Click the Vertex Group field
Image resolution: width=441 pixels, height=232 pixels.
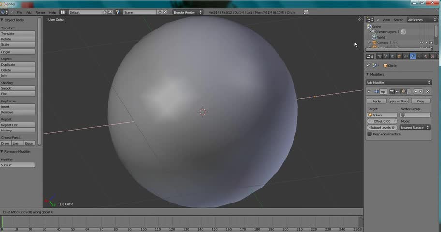coord(415,115)
